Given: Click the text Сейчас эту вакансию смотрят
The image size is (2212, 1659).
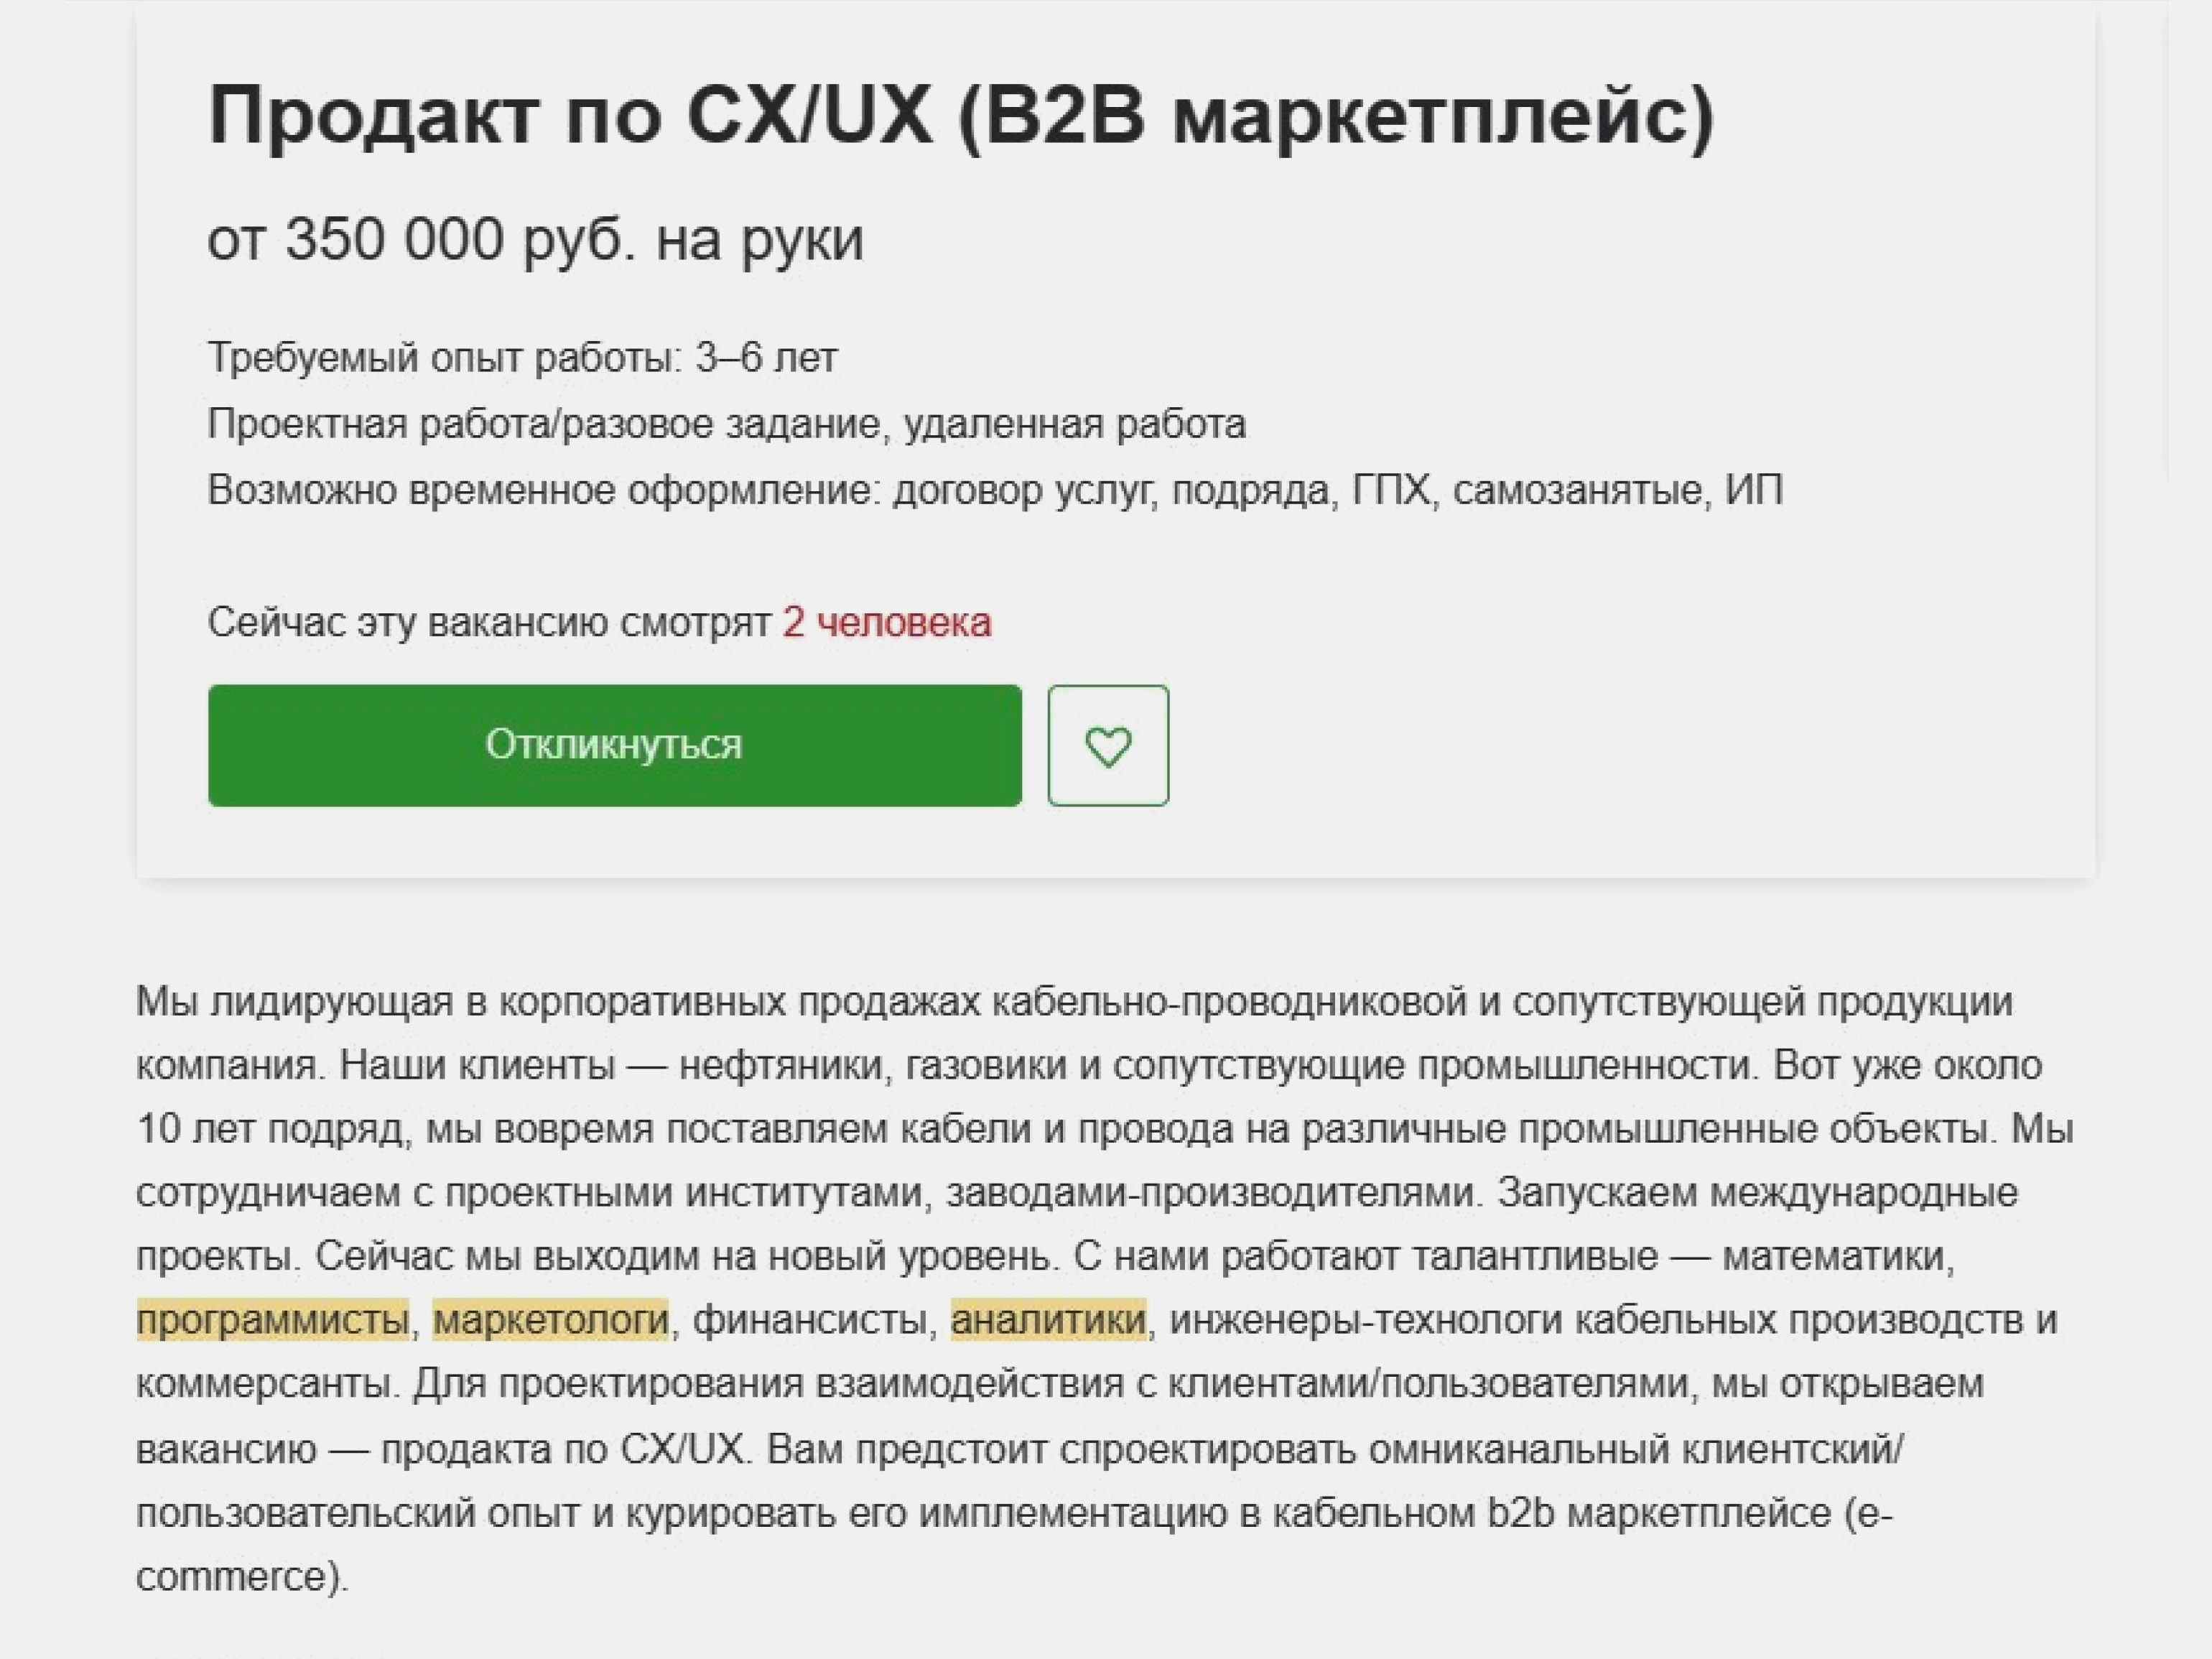Looking at the screenshot, I should pos(489,622).
